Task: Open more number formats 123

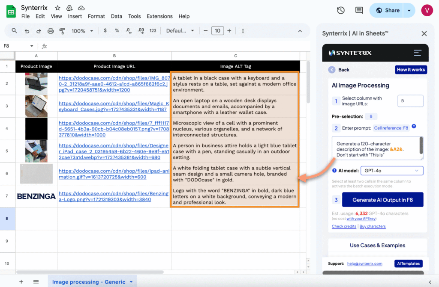Action: pos(153,31)
